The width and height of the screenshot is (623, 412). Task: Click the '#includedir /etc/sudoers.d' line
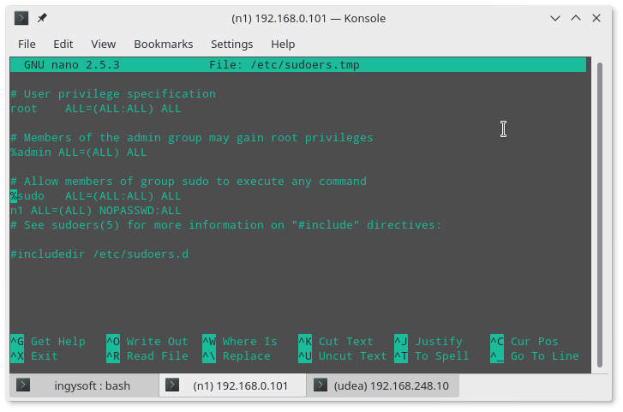(x=99, y=254)
